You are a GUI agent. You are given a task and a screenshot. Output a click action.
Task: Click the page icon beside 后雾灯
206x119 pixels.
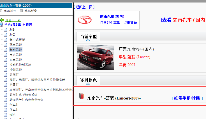pyautogui.click(x=6, y=85)
